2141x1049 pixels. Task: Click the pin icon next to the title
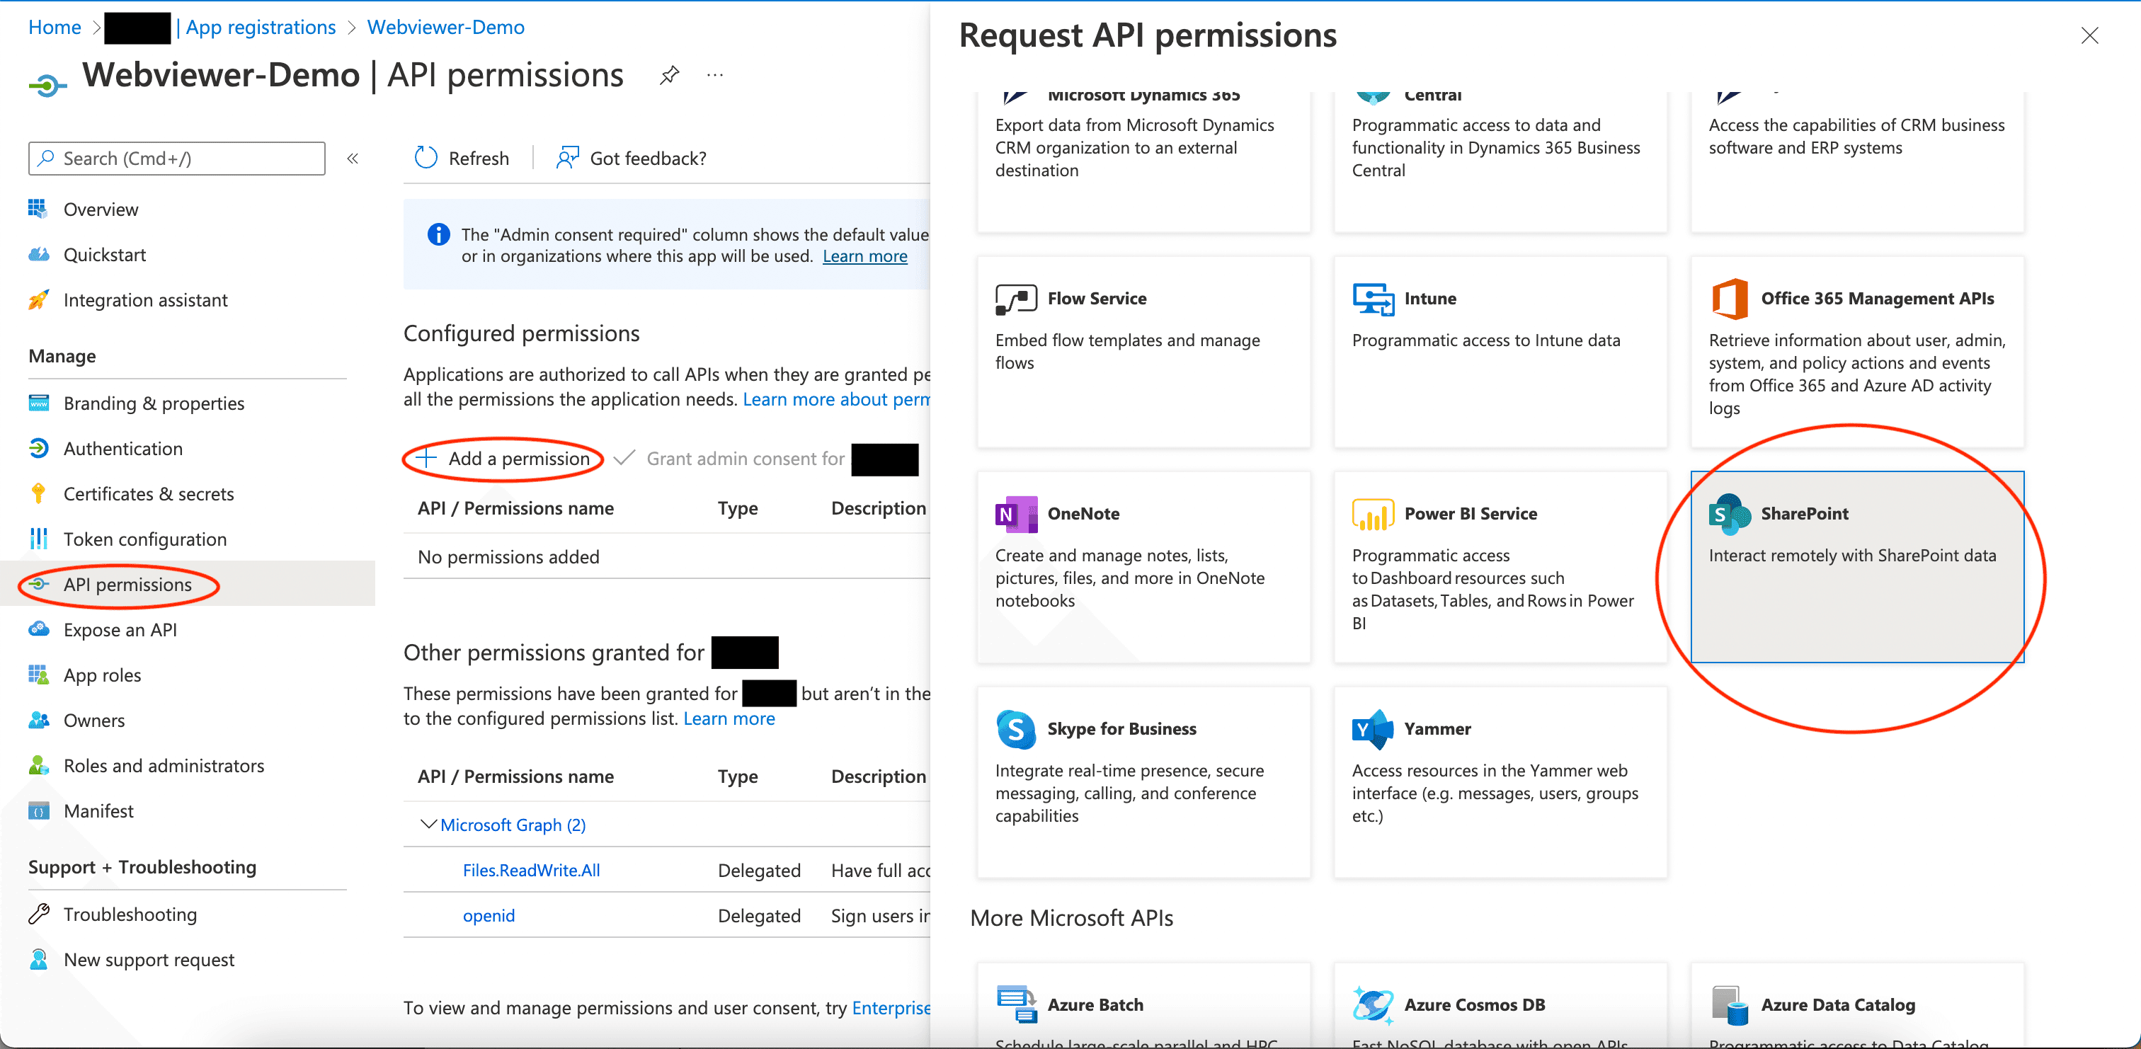tap(669, 76)
